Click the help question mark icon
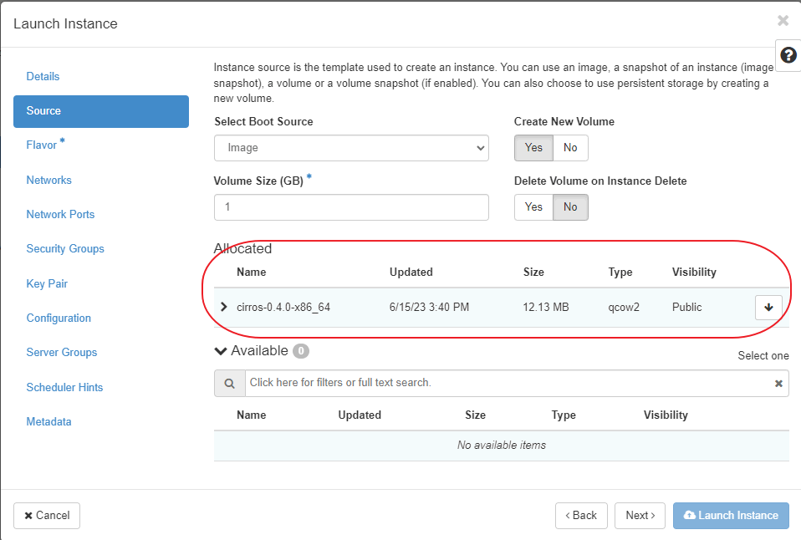This screenshot has width=801, height=540. point(788,55)
